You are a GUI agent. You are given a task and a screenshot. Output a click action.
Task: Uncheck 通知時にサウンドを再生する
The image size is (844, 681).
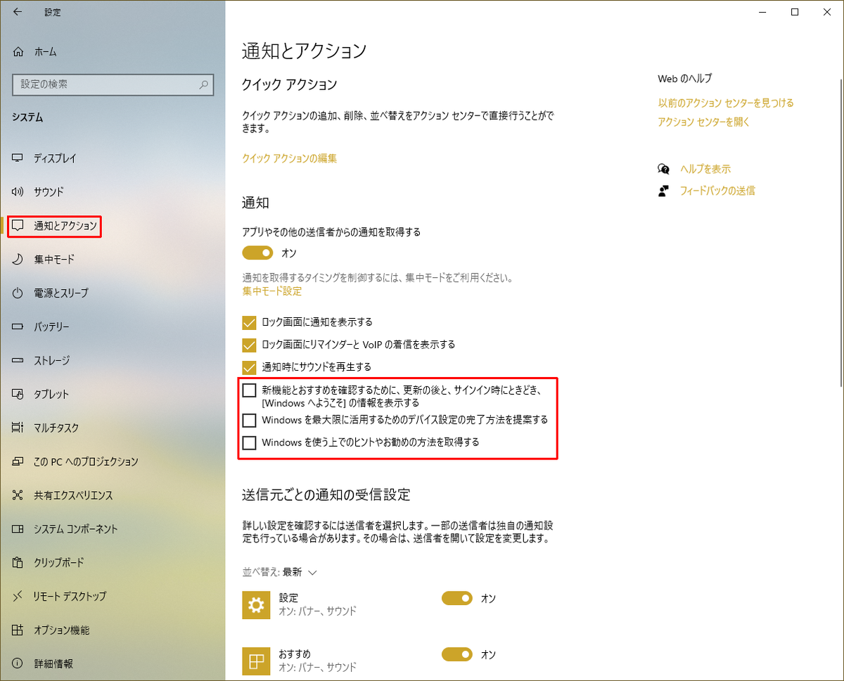pos(249,367)
